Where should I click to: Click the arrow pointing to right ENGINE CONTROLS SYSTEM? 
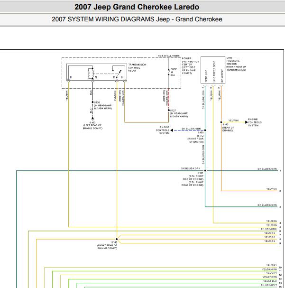[x=247, y=122]
